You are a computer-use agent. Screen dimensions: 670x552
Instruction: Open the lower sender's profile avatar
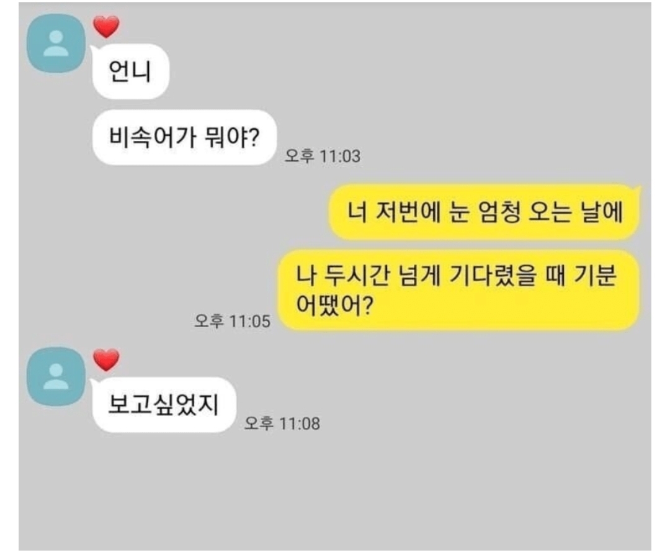56,376
